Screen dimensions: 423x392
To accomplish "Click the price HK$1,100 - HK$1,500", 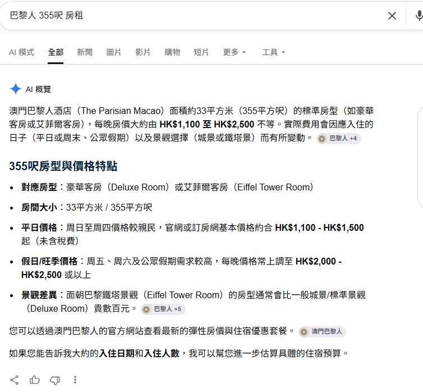I will (319, 227).
